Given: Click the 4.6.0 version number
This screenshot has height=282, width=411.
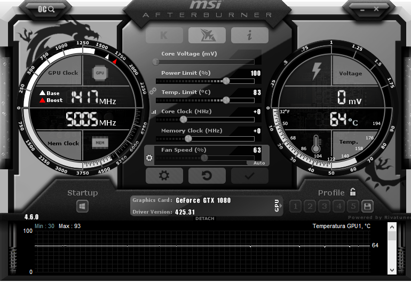Looking at the screenshot, I should click(31, 217).
